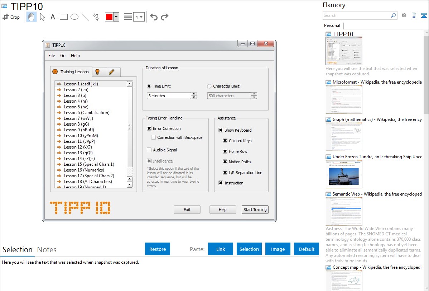Viewport: 429px width, 291px height.
Task: Select the ellipse shape tool
Action: click(x=74, y=17)
